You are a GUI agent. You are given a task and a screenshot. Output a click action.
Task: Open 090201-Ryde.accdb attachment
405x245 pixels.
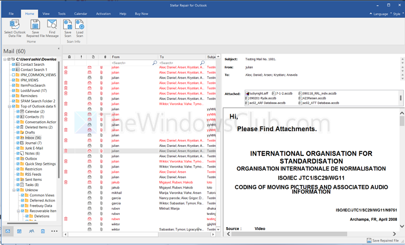coord(261,98)
